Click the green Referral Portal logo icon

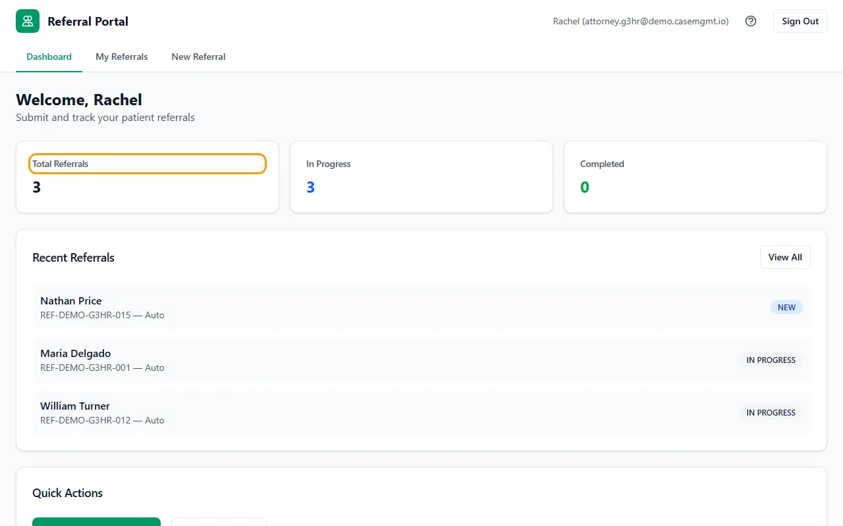click(x=28, y=21)
